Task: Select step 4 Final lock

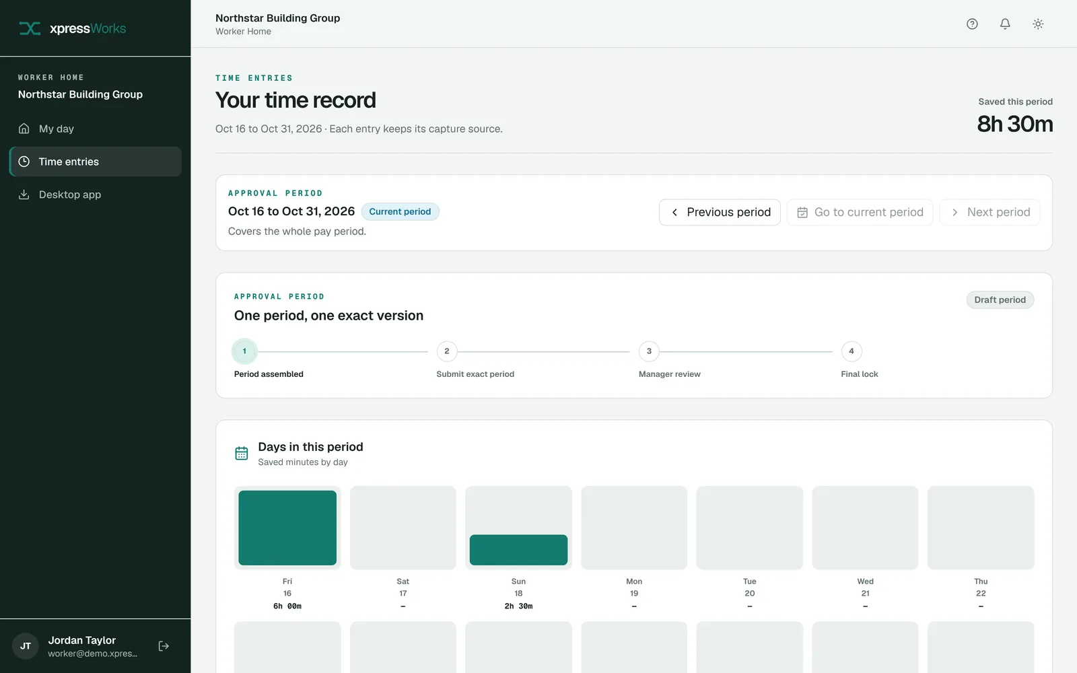Action: 852,351
